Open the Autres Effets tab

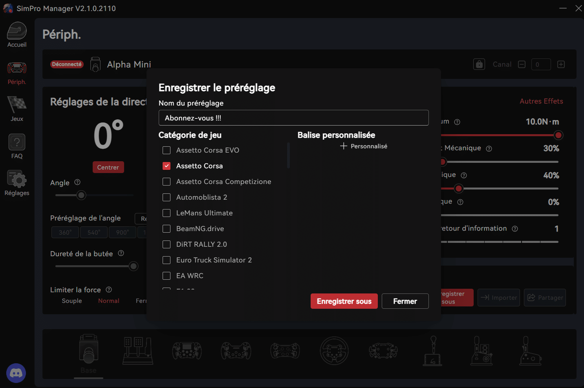click(x=541, y=101)
